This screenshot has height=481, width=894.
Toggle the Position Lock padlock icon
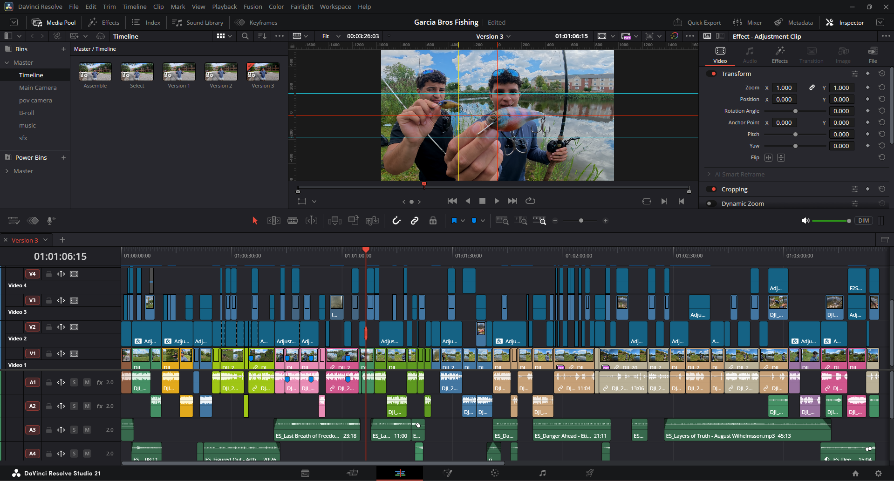tap(433, 221)
